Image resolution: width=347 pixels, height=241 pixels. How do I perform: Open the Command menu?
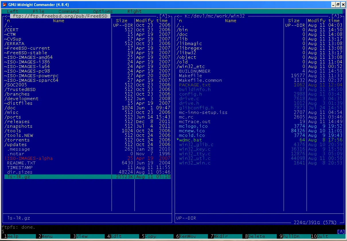pos(69,11)
